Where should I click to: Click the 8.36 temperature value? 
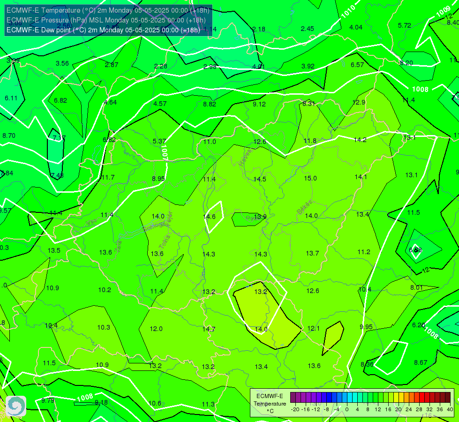[x=367, y=364]
